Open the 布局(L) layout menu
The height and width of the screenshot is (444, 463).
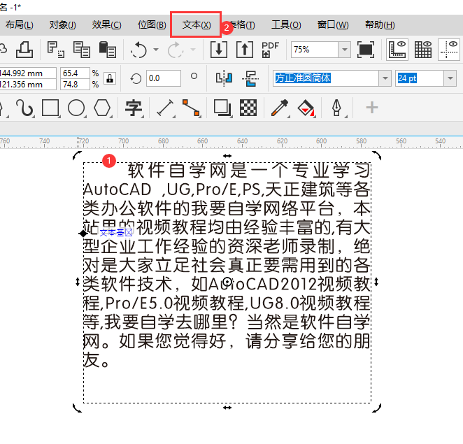click(19, 24)
